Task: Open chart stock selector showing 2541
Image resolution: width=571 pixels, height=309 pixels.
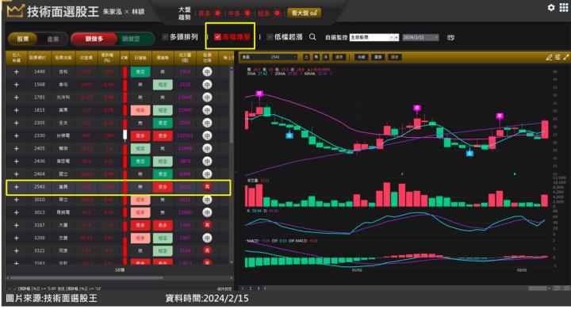Action: 270,57
